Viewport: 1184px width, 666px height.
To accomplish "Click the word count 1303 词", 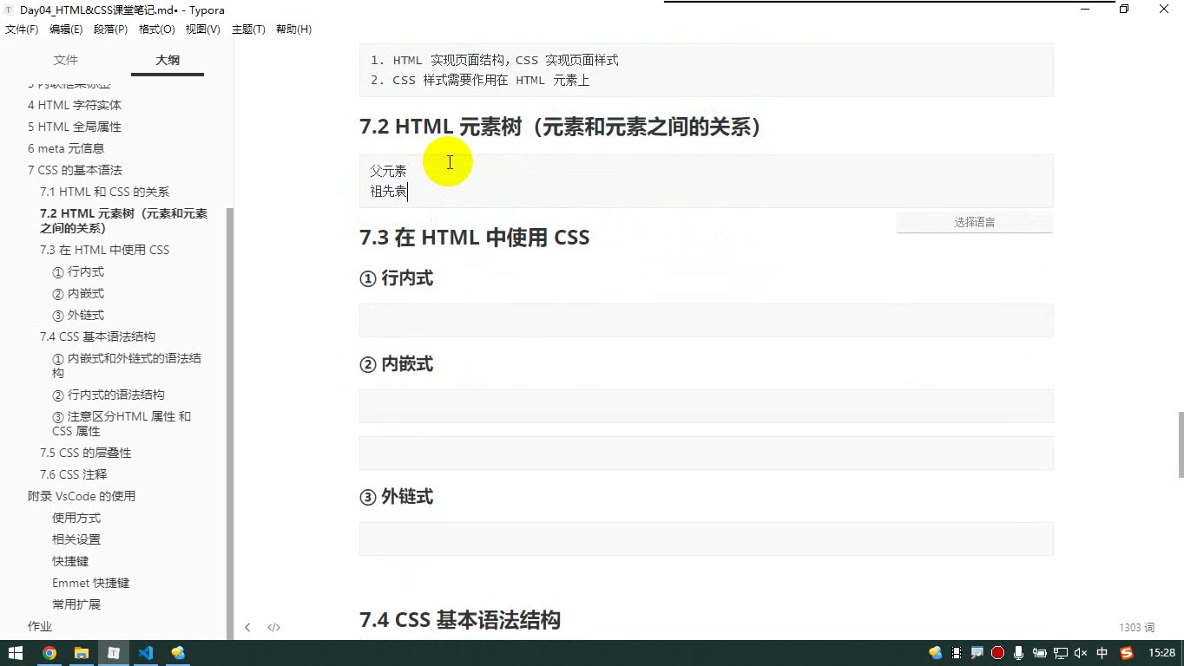I will [1136, 627].
